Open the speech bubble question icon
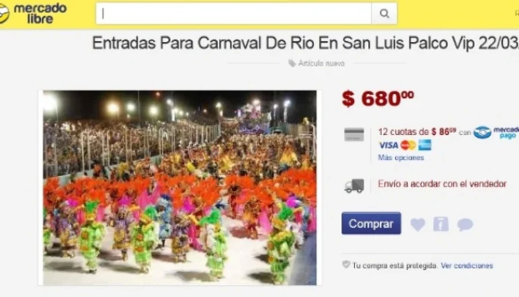Viewport: 519px width, 297px height. pos(465,224)
